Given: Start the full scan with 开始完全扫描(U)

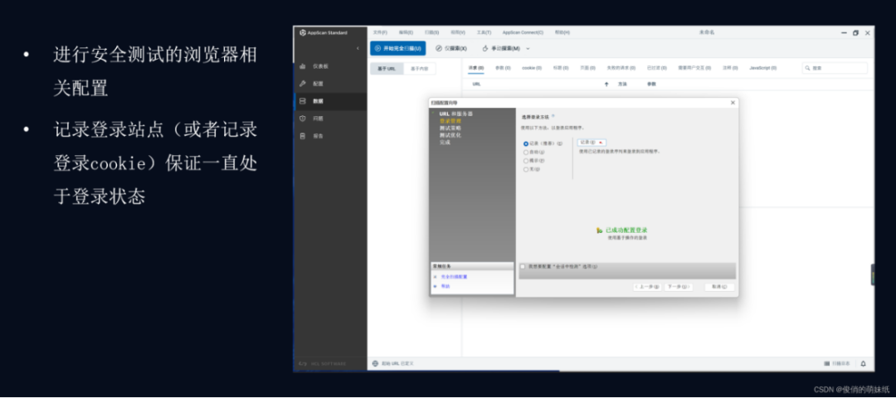Looking at the screenshot, I should (x=397, y=49).
